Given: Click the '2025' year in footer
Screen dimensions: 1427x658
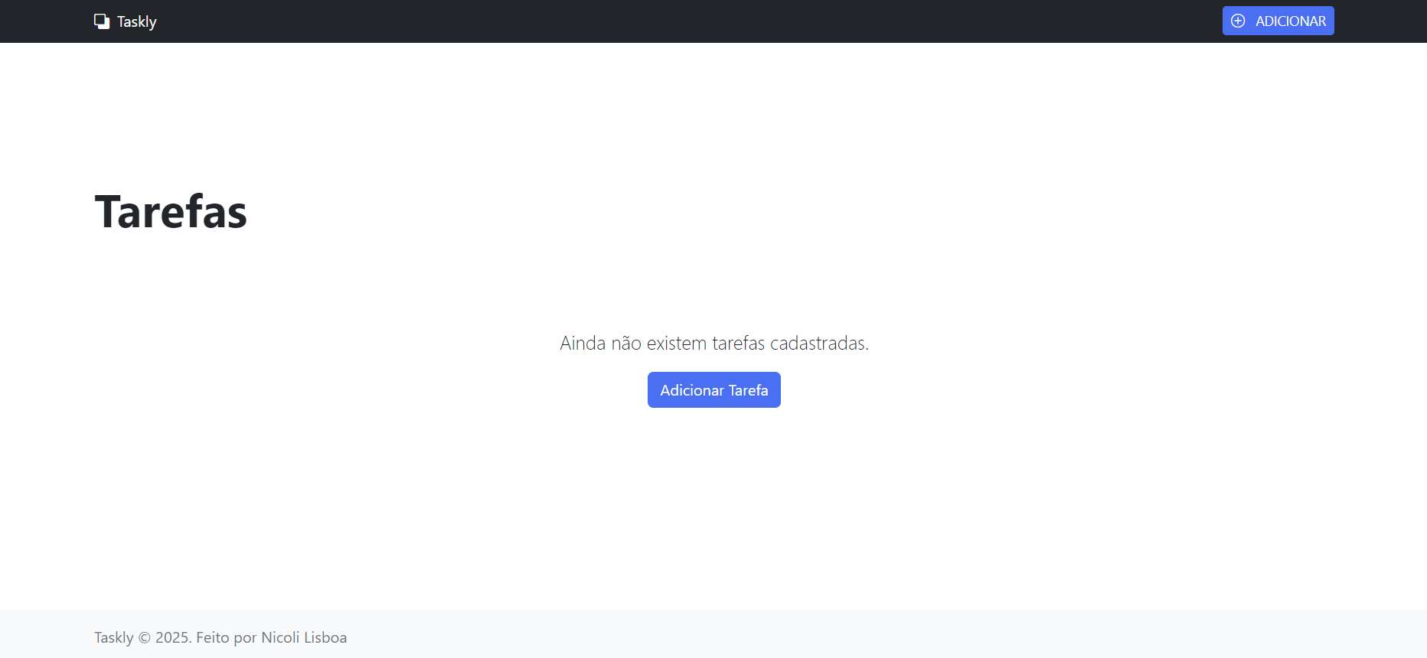Looking at the screenshot, I should [x=172, y=637].
